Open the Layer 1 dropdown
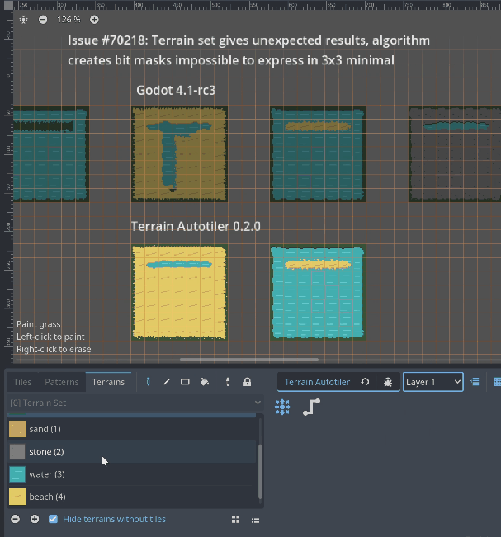501x537 pixels. pyautogui.click(x=433, y=382)
